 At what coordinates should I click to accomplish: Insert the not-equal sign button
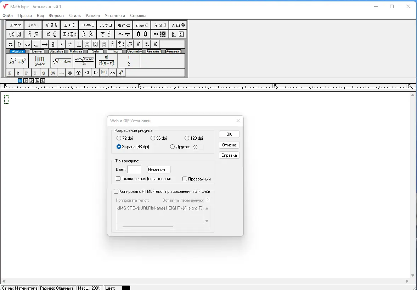click(70, 44)
